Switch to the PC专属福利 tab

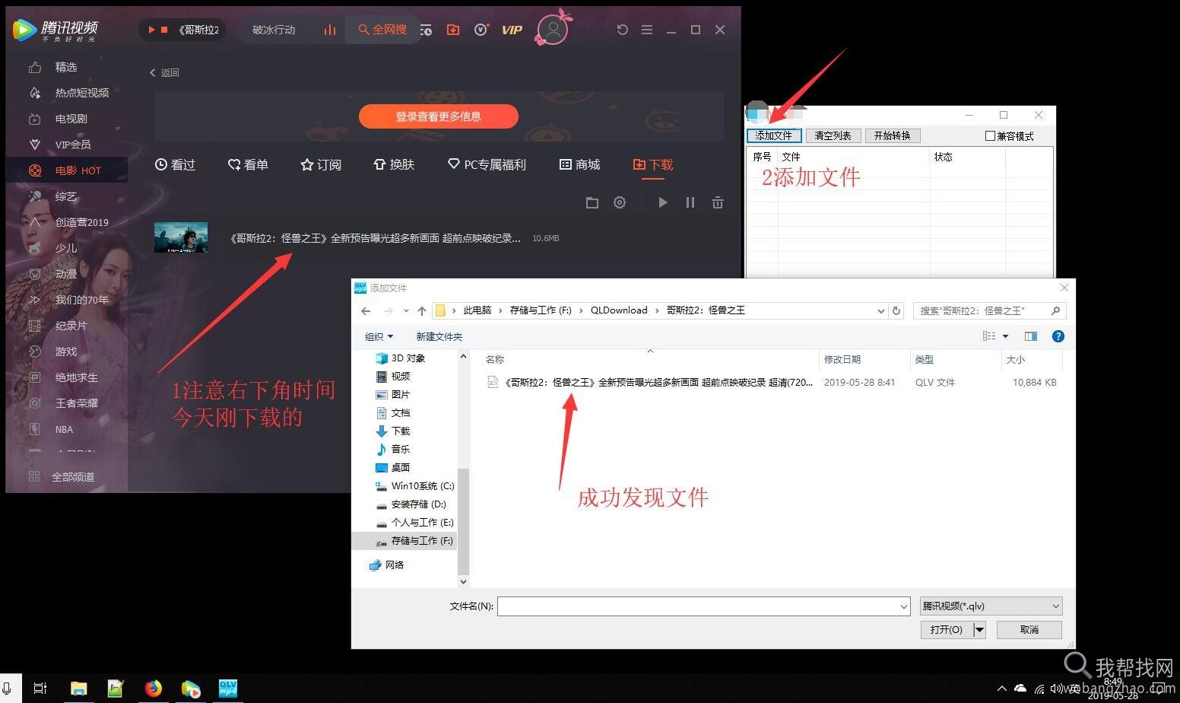pyautogui.click(x=487, y=164)
